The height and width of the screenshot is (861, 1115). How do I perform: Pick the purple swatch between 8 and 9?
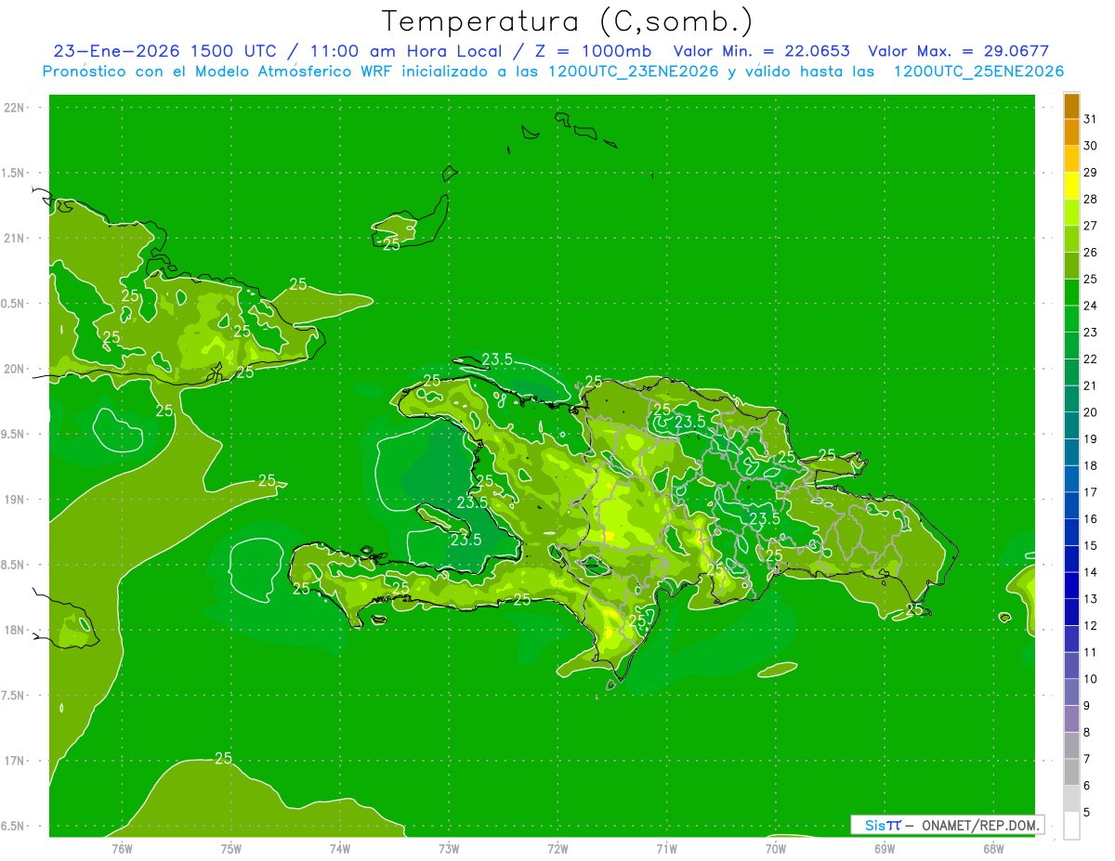pos(1071,720)
